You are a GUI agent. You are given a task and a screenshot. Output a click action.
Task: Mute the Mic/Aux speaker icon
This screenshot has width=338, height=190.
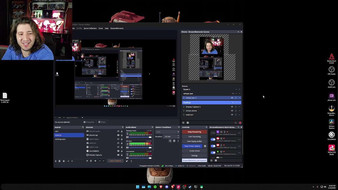click(127, 148)
